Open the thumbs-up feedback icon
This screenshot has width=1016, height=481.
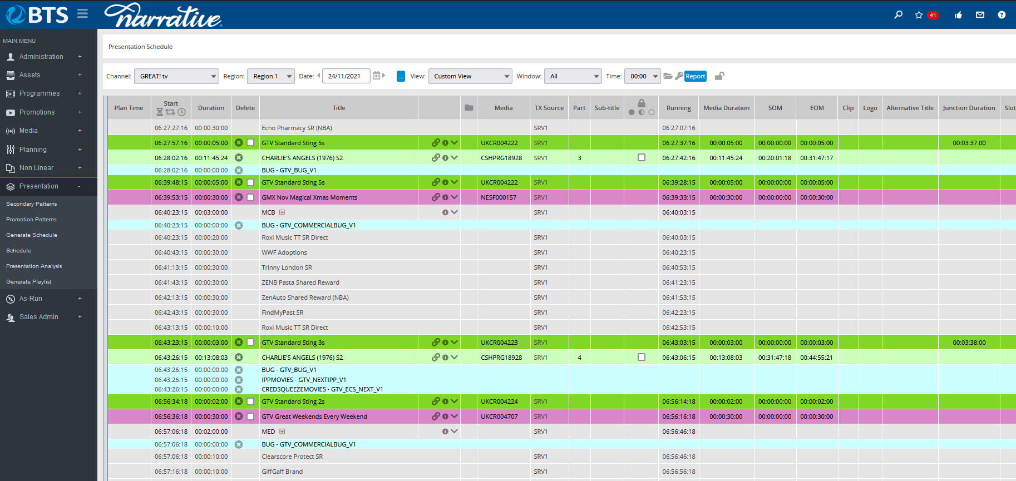958,15
